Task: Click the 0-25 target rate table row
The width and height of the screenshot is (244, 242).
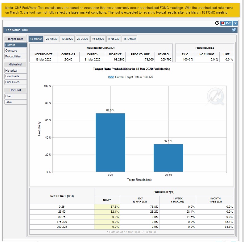Action: [132, 207]
